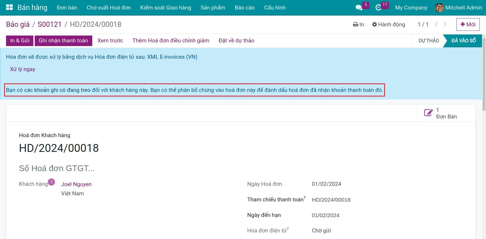486x239 pixels.
Task: Select the Dự thảo status stage
Action: 428,41
